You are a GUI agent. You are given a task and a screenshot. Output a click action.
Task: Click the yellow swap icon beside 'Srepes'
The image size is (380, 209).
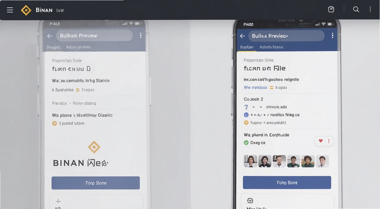coord(77,90)
